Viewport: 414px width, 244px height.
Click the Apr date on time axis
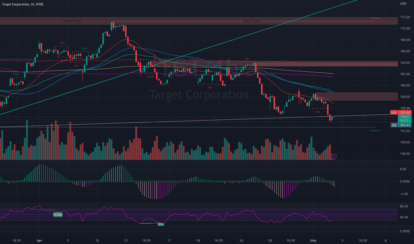pyautogui.click(x=40, y=240)
